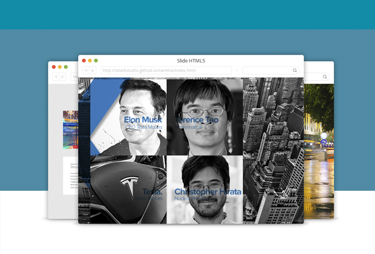Open the Tesla Eletric Motors tile
Image resolution: width=375 pixels, height=254 pixels.
(x=128, y=189)
